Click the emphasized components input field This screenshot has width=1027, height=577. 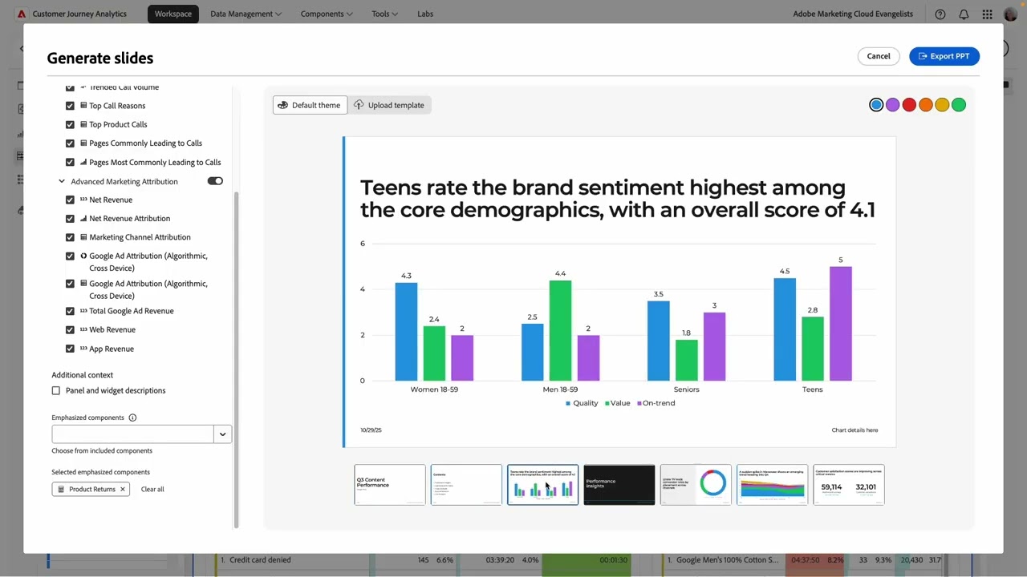point(133,434)
